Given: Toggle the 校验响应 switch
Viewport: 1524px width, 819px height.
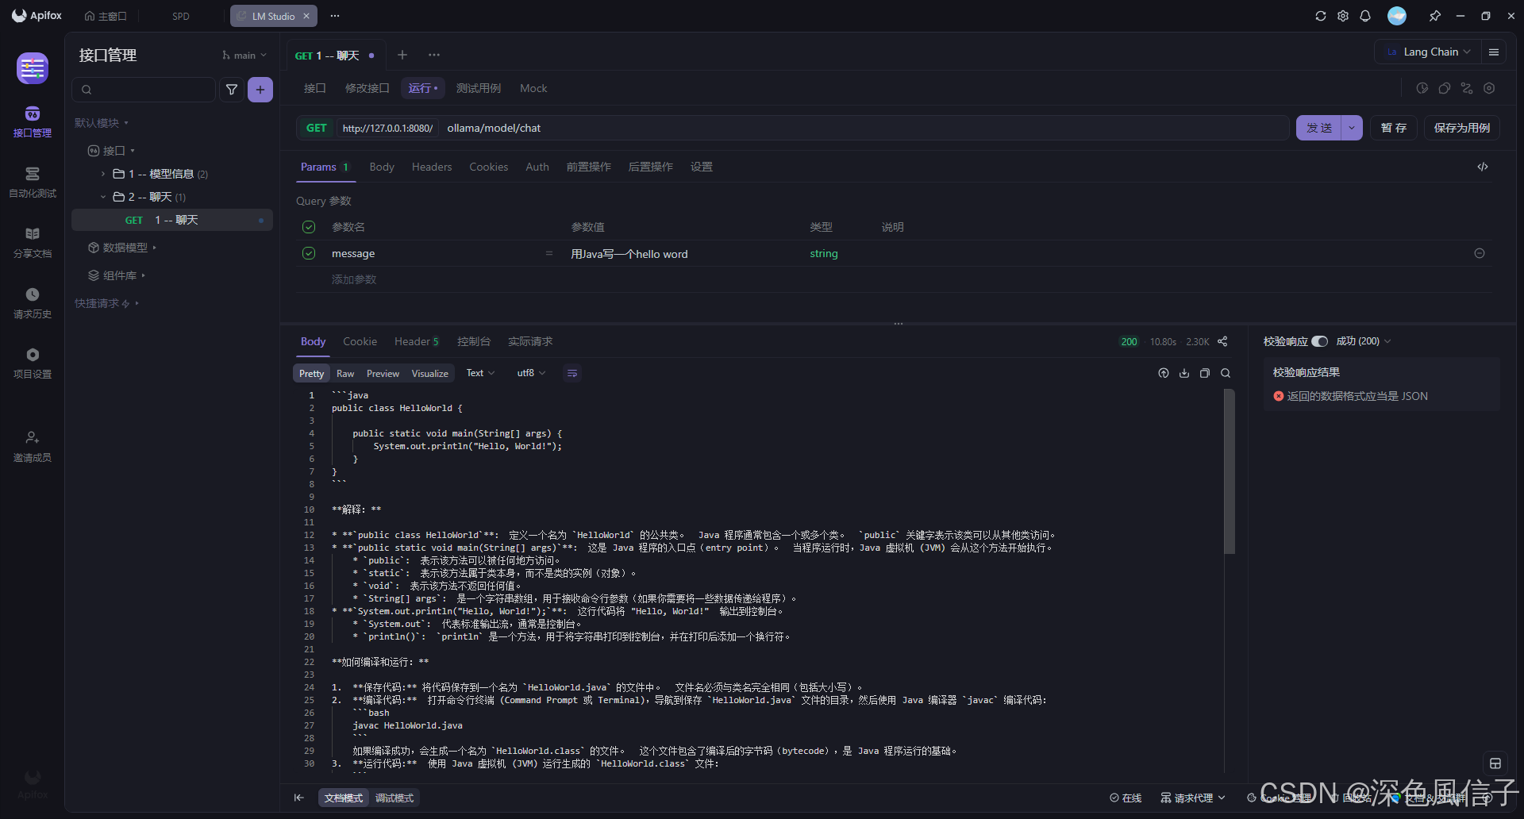Looking at the screenshot, I should (1319, 341).
